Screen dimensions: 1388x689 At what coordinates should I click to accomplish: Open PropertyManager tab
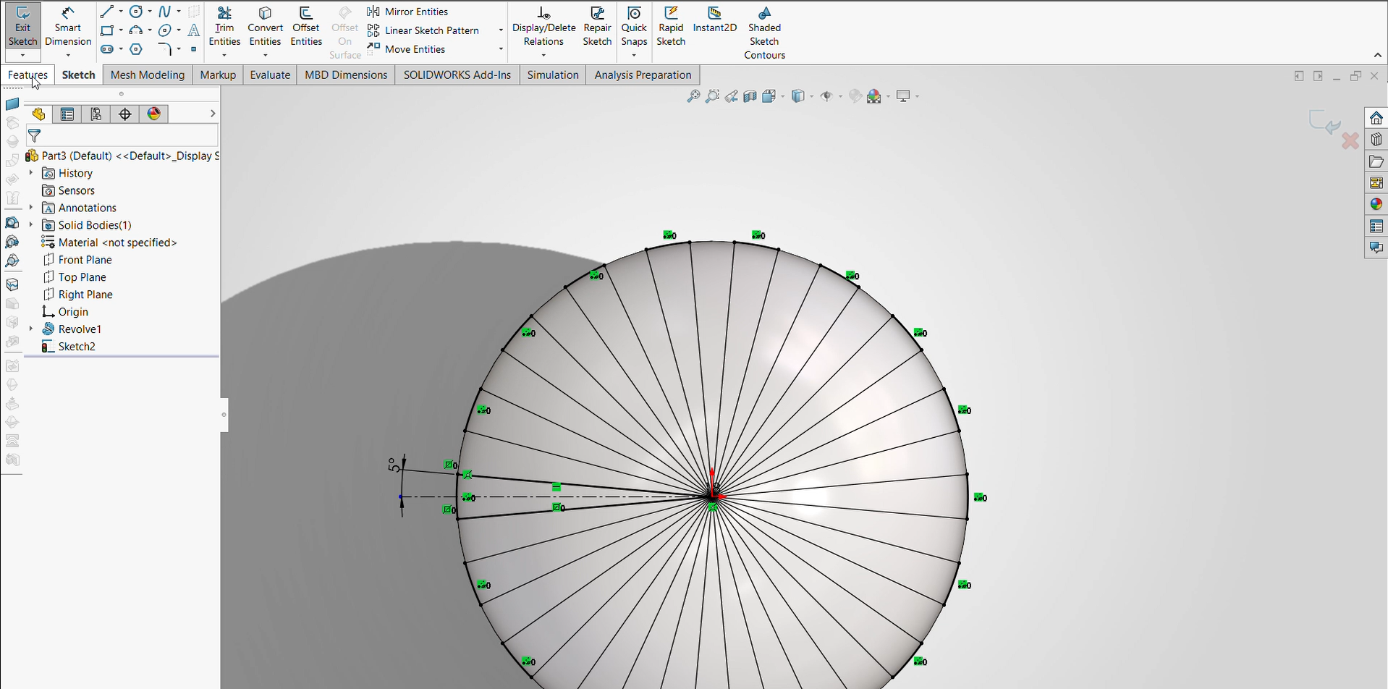(67, 114)
